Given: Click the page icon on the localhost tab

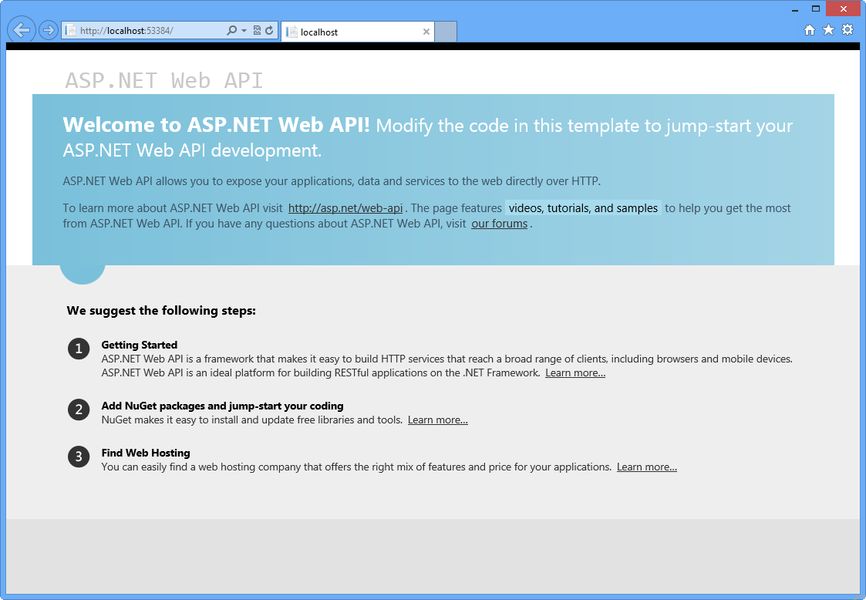Looking at the screenshot, I should [291, 32].
